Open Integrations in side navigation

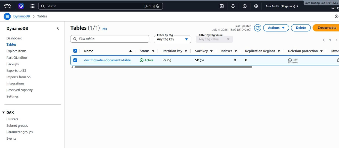15,83
